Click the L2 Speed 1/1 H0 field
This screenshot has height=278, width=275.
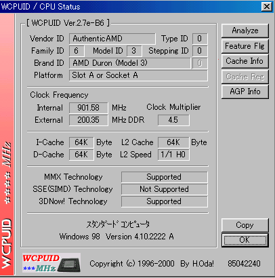click(x=173, y=155)
